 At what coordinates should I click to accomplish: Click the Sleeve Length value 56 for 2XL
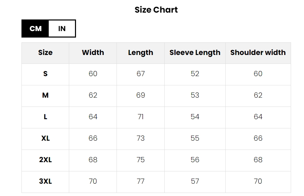(195, 160)
